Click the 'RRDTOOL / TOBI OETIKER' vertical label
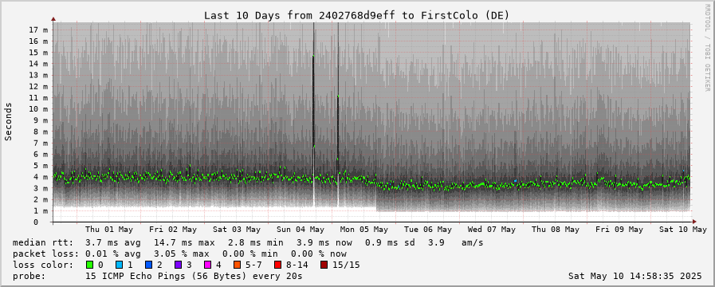The height and width of the screenshot is (287, 715). [708, 48]
